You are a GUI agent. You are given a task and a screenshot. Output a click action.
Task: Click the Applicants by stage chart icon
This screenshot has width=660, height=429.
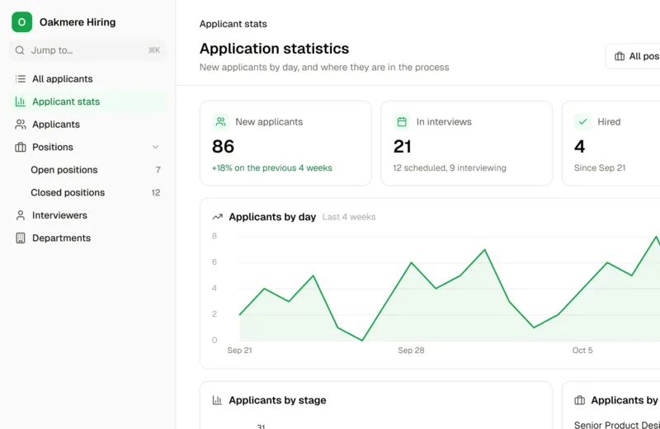[x=217, y=400]
